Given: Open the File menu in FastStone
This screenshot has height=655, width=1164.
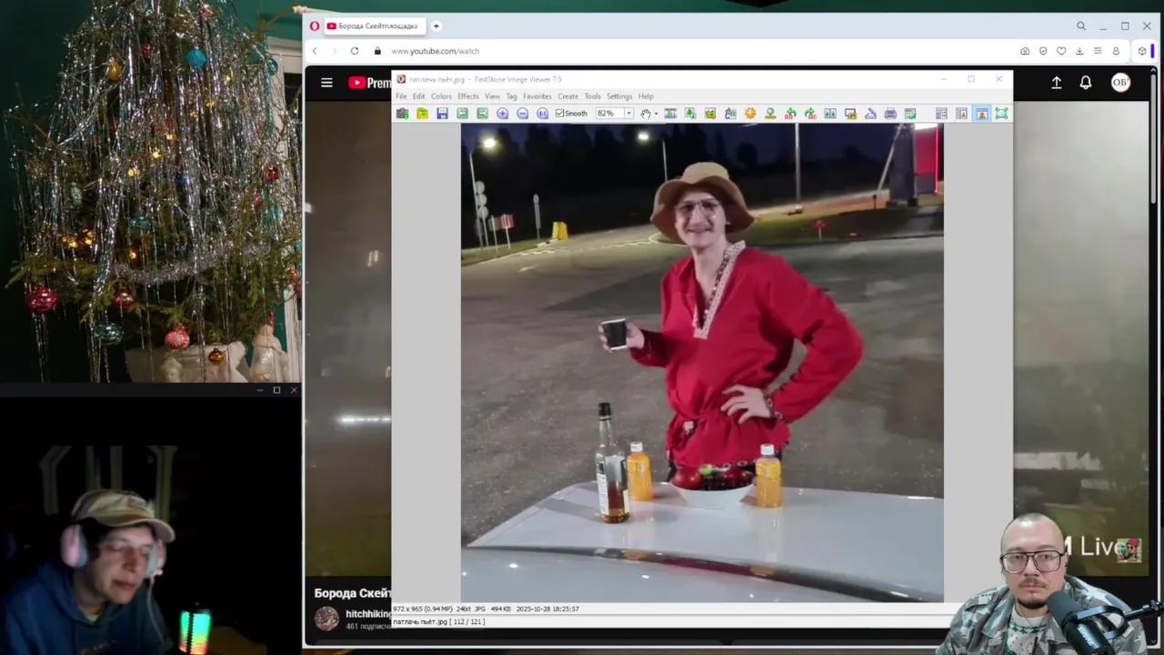Looking at the screenshot, I should coord(401,96).
